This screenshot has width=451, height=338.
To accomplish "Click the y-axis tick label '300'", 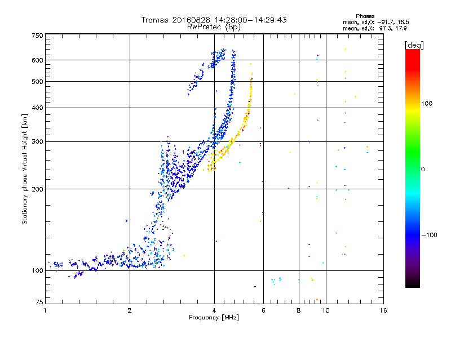I will pyautogui.click(x=37, y=142).
